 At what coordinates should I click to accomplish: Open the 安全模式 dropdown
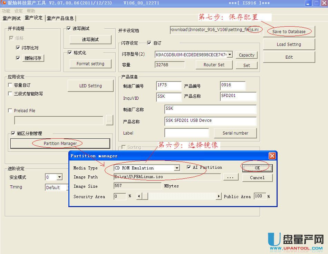tap(59, 177)
